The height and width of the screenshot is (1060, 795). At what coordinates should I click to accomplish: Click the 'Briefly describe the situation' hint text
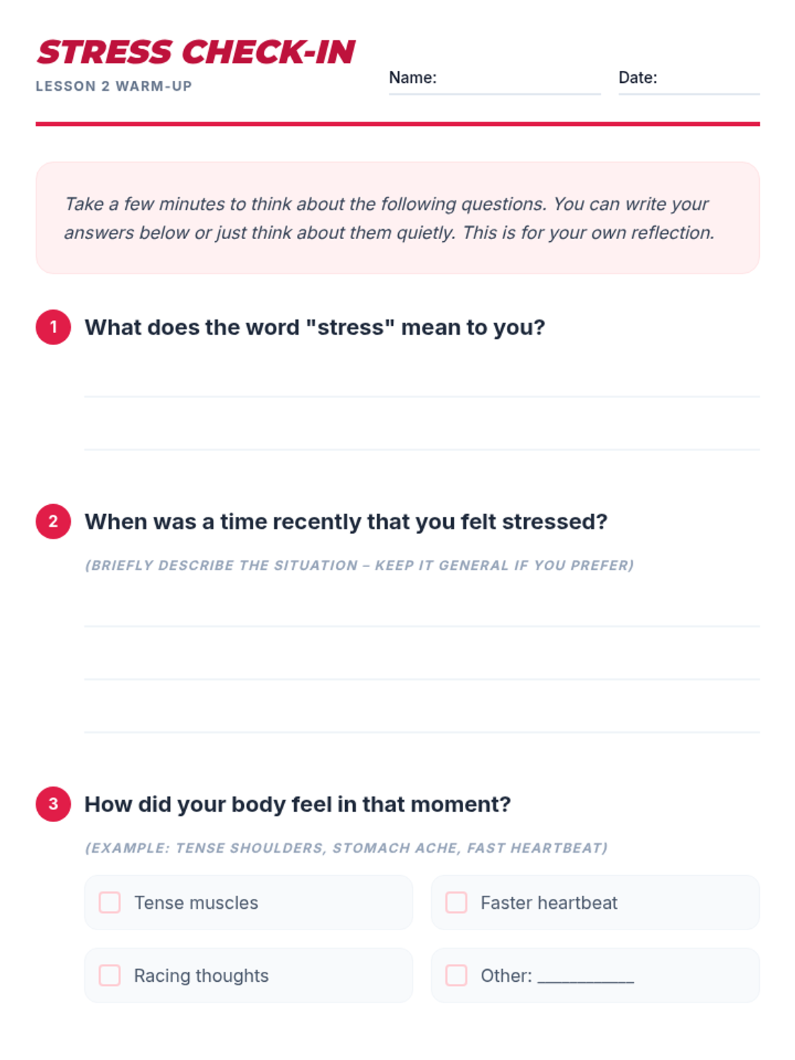(359, 565)
